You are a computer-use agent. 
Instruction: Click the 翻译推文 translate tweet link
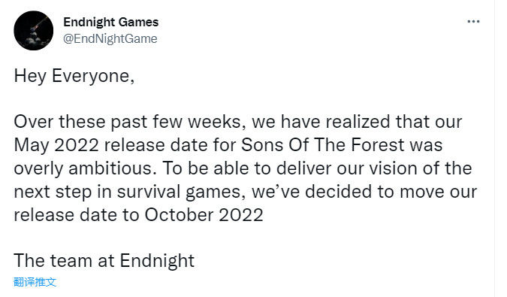35,282
